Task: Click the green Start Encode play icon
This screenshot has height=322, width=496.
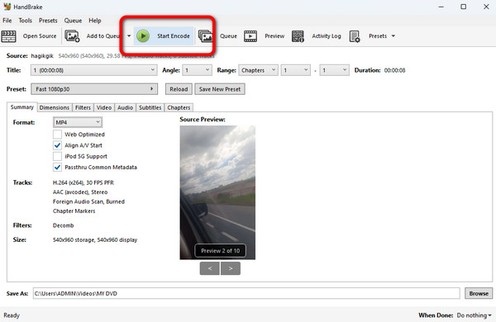Action: [143, 36]
